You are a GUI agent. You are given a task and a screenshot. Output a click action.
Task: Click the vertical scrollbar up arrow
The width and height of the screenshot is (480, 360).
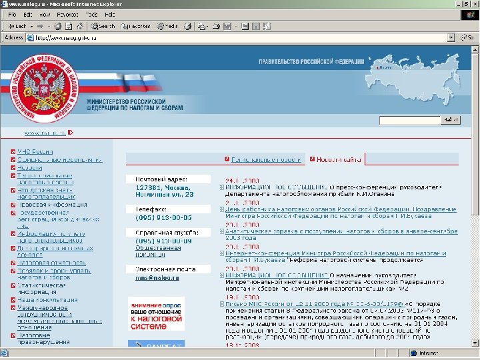pyautogui.click(x=475, y=49)
